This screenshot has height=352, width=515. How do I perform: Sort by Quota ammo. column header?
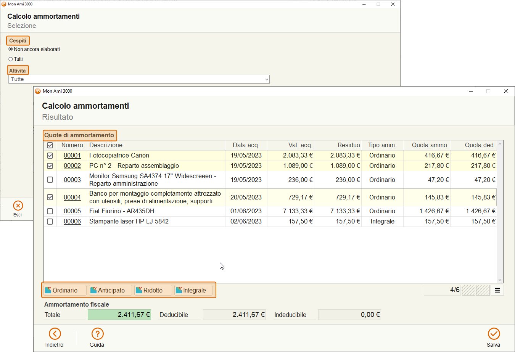(427, 145)
